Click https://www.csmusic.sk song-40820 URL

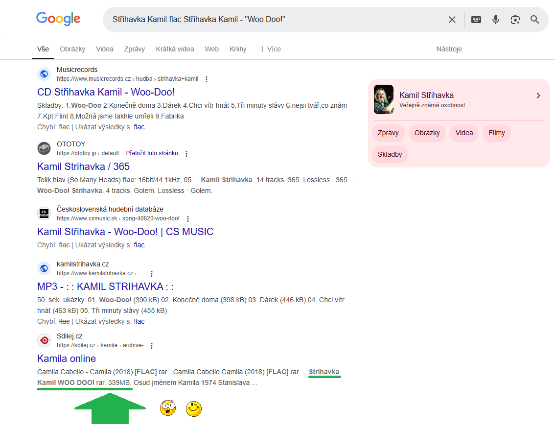pyautogui.click(x=118, y=218)
